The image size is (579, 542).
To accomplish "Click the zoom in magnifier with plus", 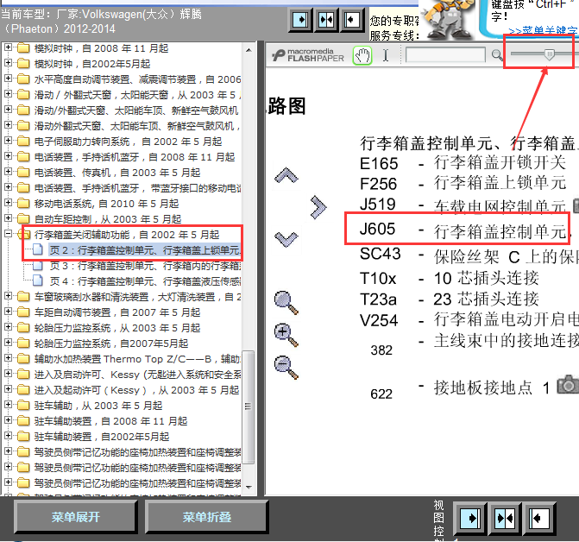I will 286,335.
